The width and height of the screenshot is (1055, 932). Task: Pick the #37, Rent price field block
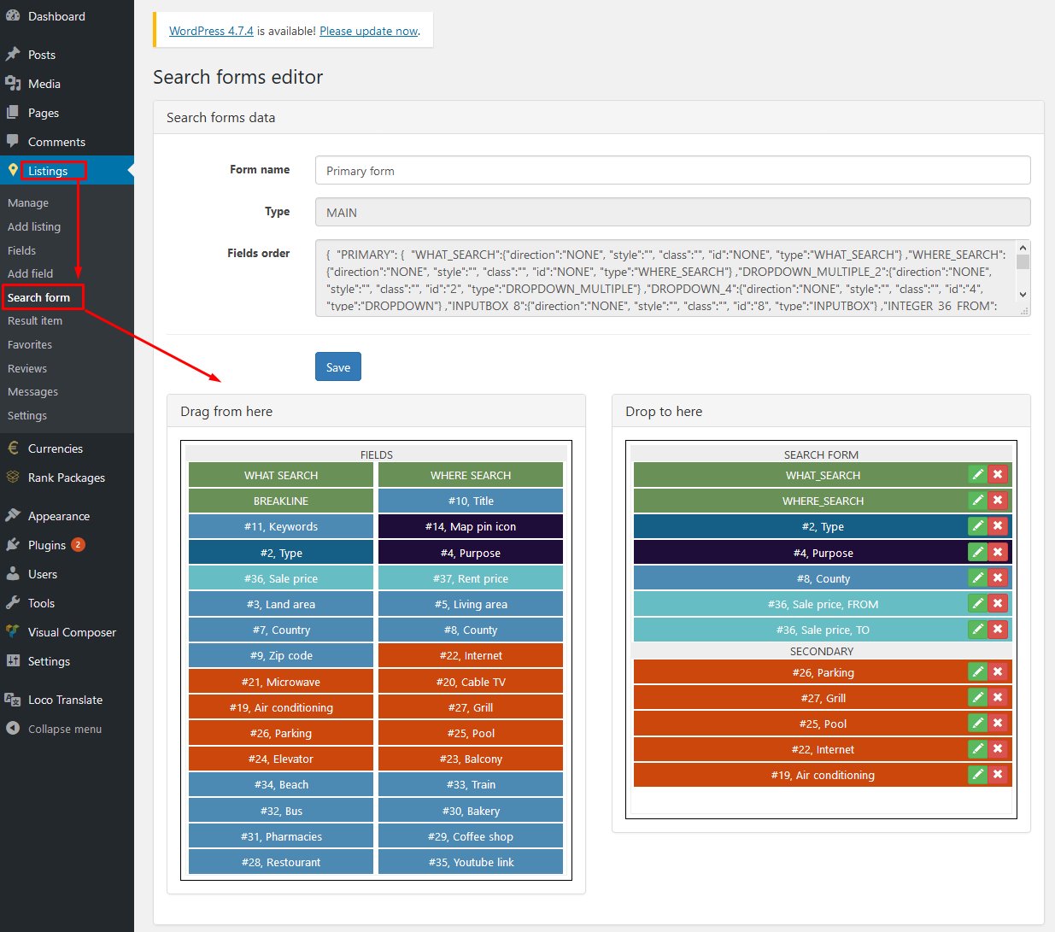471,578
